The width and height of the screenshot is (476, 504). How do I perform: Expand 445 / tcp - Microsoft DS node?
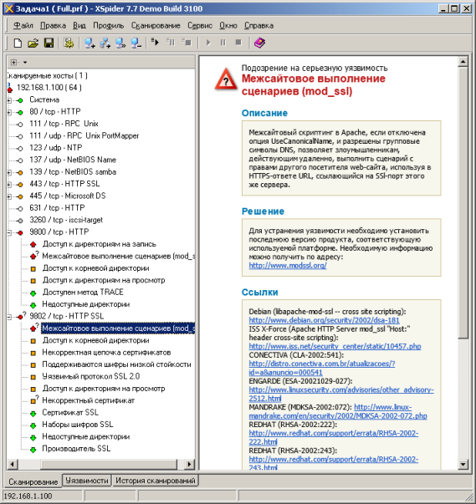[x=9, y=196]
